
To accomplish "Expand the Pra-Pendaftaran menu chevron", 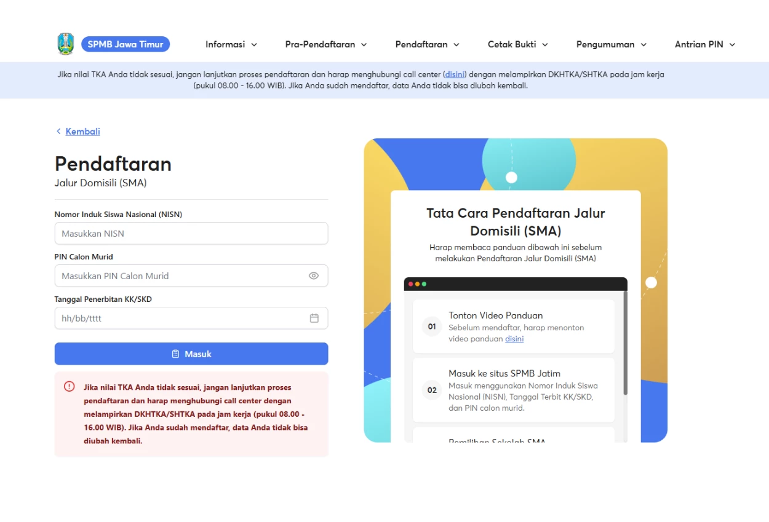I will click(364, 45).
